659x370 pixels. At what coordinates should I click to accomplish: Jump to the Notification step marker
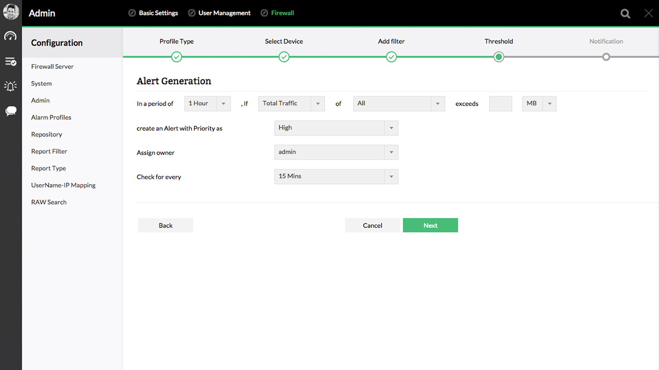pyautogui.click(x=606, y=57)
